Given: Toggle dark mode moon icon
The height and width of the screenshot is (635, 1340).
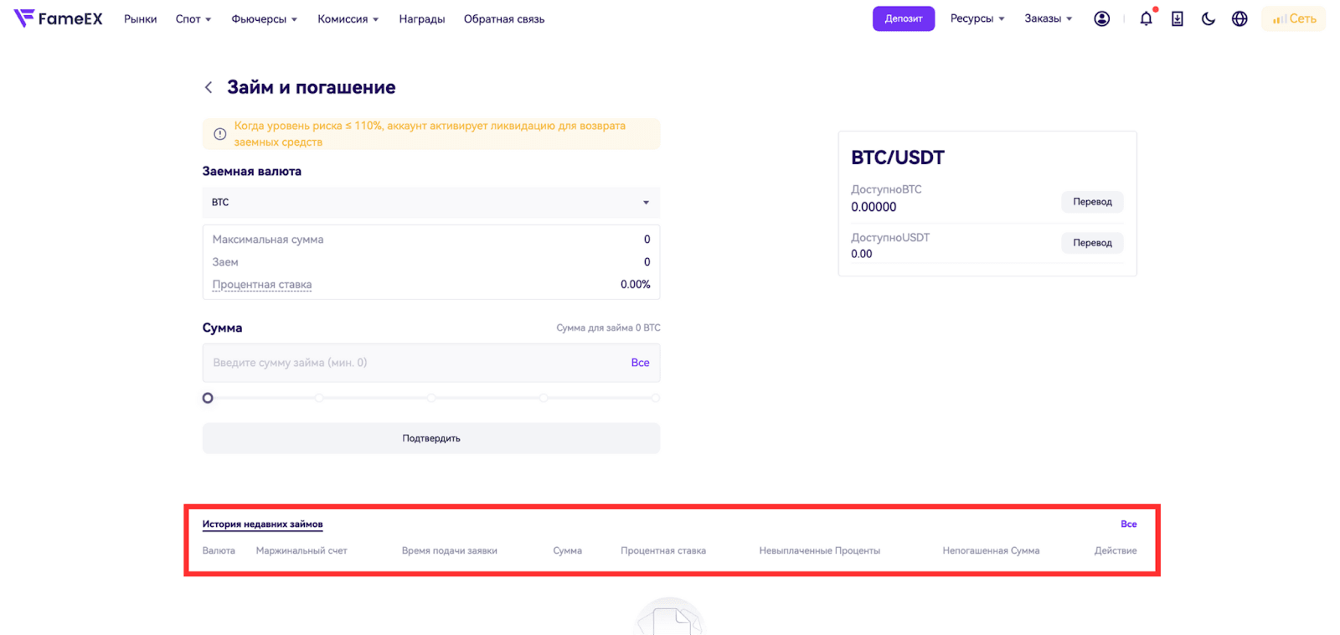Looking at the screenshot, I should [x=1208, y=18].
